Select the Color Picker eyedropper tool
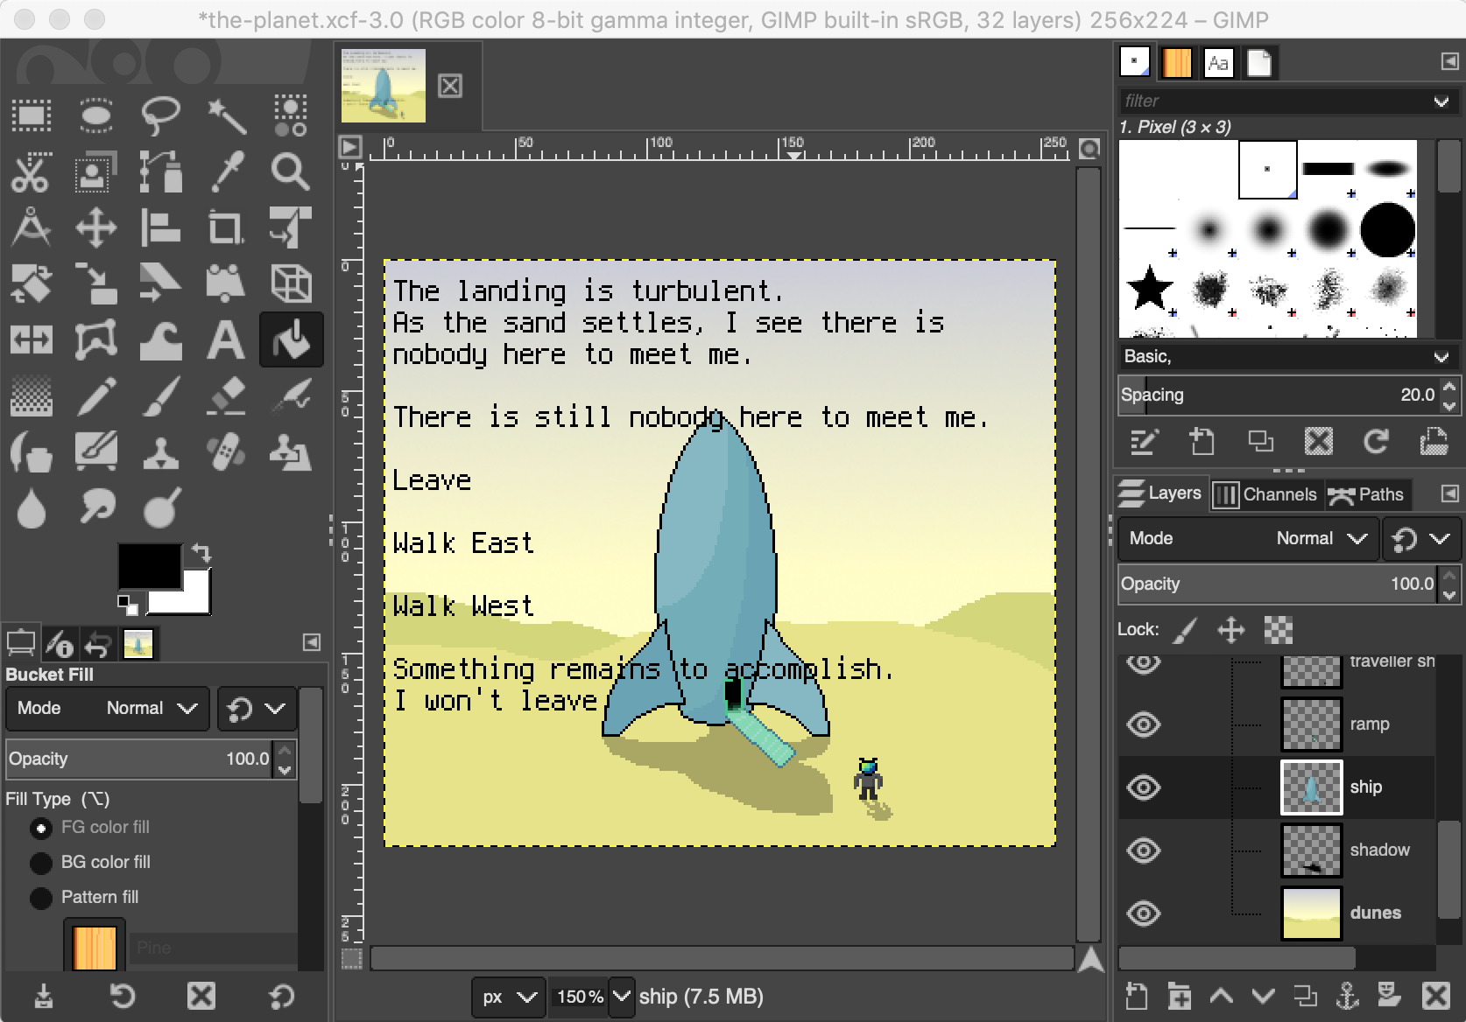Viewport: 1466px width, 1022px height. coord(226,171)
